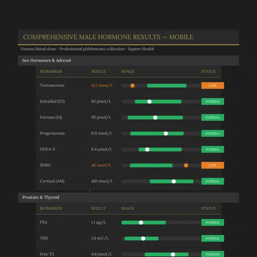The width and height of the screenshot is (257, 257).
Task: Click the LOW status badge for SHBG
Action: 213,165
